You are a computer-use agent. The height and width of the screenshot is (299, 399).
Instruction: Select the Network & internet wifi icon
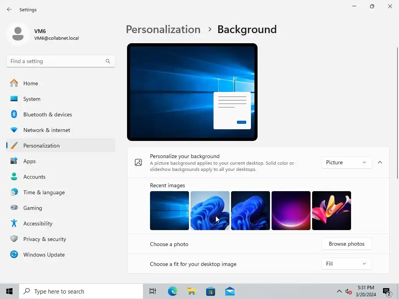14,130
